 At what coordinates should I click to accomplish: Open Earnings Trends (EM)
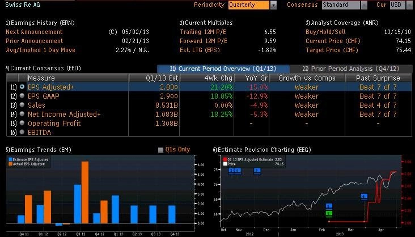[39, 150]
